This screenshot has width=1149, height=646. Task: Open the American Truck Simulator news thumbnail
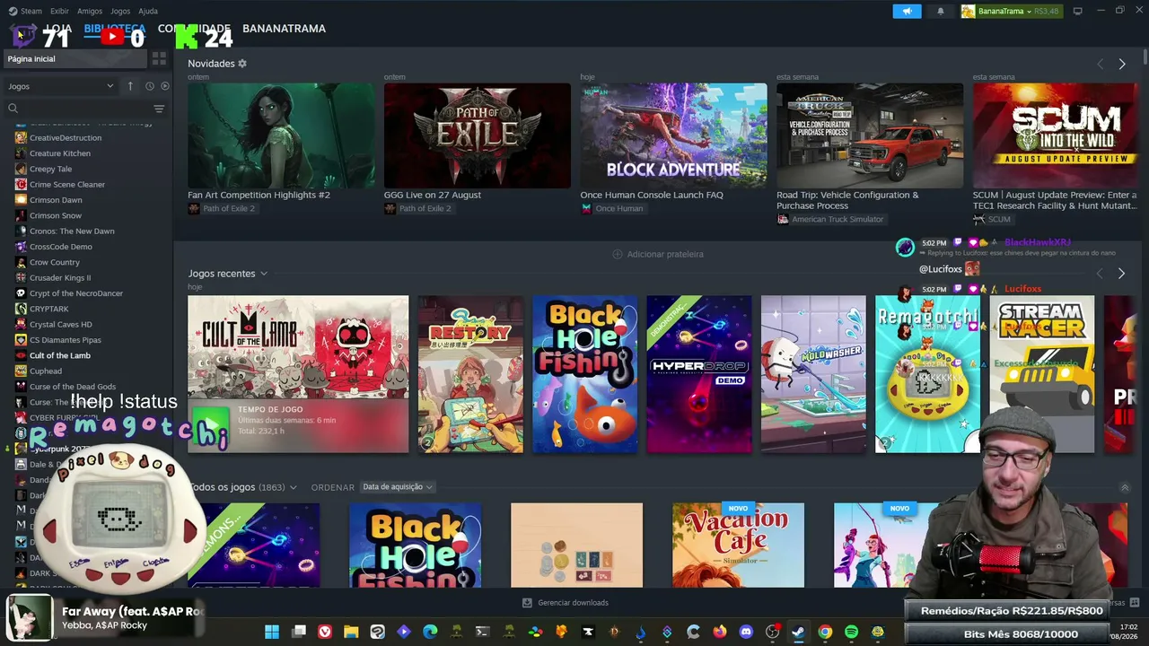click(870, 135)
